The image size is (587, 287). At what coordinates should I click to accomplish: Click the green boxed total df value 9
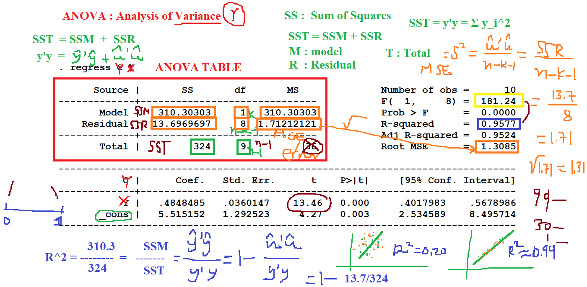(243, 147)
